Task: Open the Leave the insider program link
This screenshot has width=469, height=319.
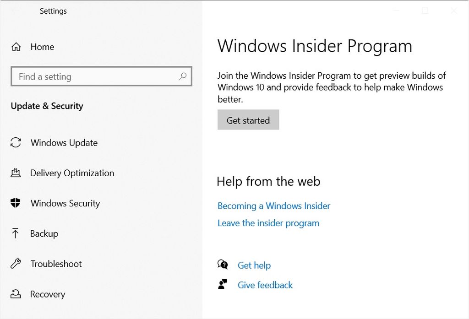Action: point(268,223)
